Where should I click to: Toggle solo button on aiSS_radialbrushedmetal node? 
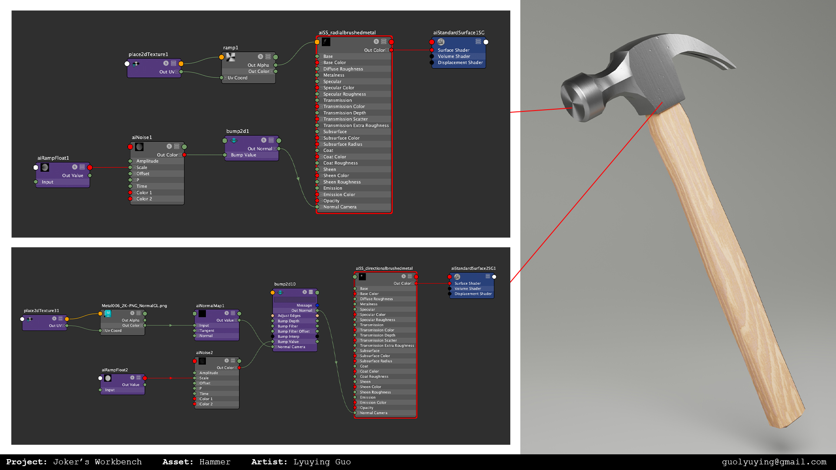point(376,42)
